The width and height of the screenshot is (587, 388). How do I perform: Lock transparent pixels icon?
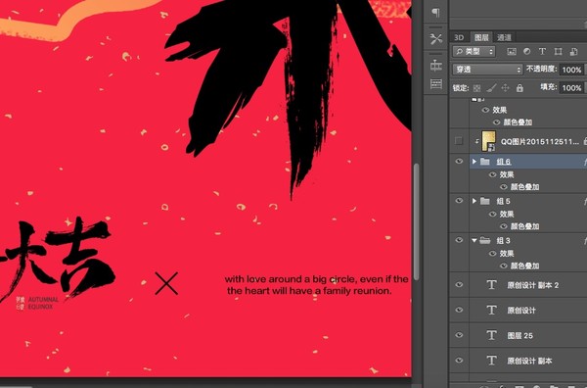pos(477,88)
